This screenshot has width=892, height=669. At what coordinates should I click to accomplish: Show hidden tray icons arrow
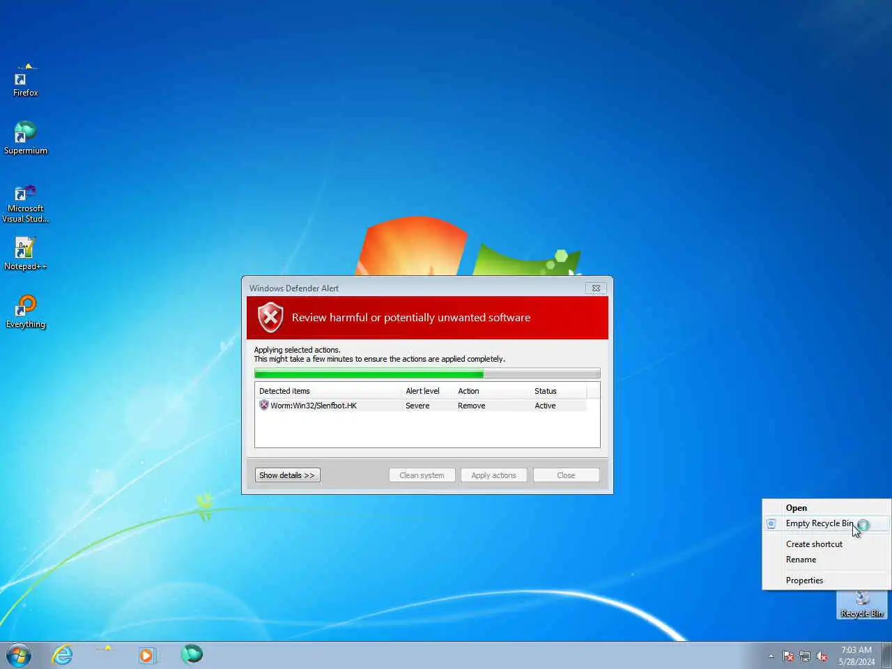pyautogui.click(x=771, y=656)
